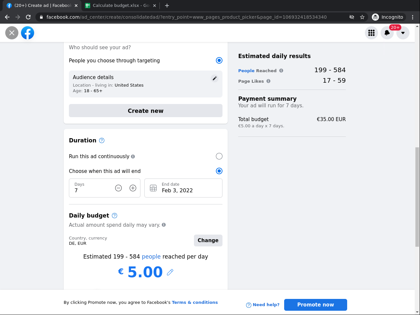The width and height of the screenshot is (420, 315).
Task: Open Duration help question icon
Action: point(102,140)
